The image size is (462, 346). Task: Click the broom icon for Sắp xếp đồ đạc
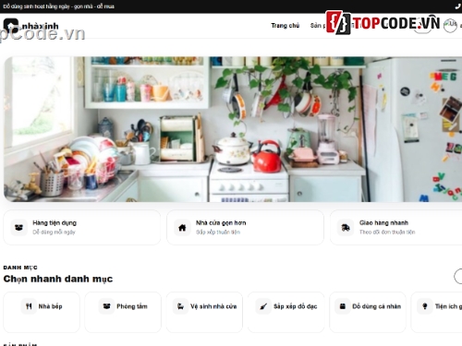tap(263, 306)
